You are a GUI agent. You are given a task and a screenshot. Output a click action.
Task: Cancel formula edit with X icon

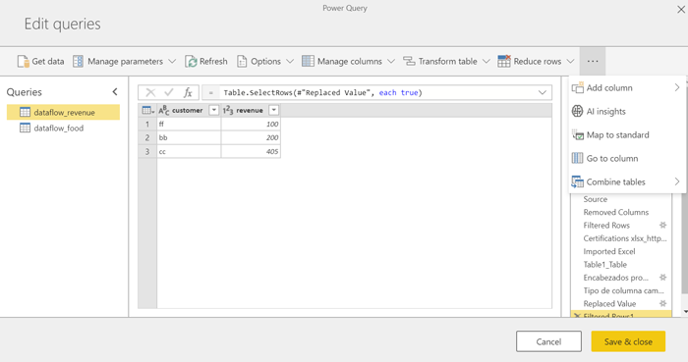(150, 92)
